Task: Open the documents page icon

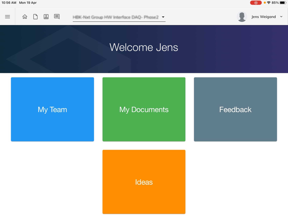Action: [x=35, y=17]
